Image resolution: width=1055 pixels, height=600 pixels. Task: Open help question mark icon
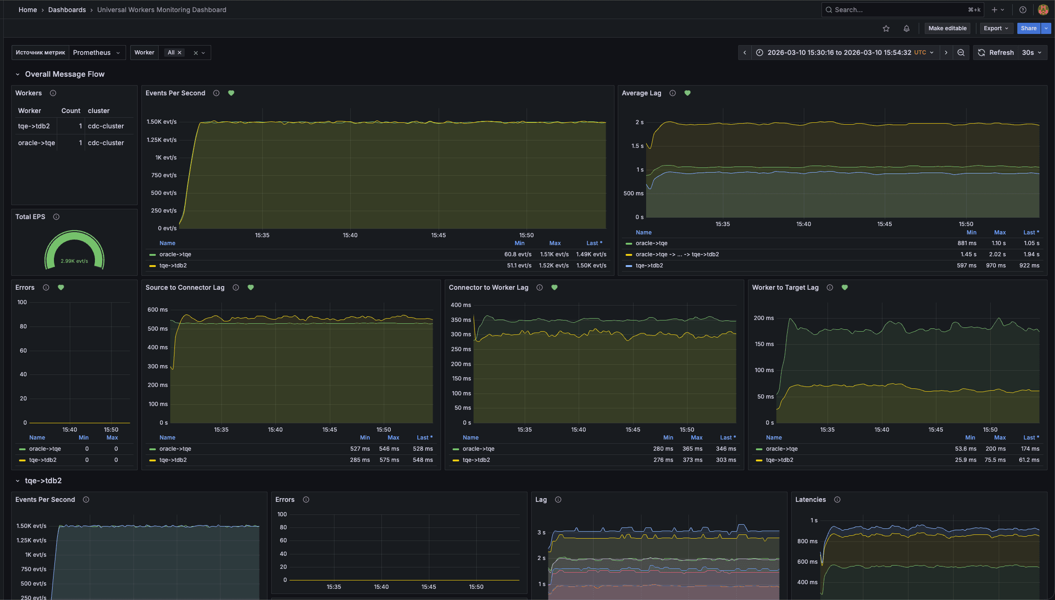tap(1022, 10)
